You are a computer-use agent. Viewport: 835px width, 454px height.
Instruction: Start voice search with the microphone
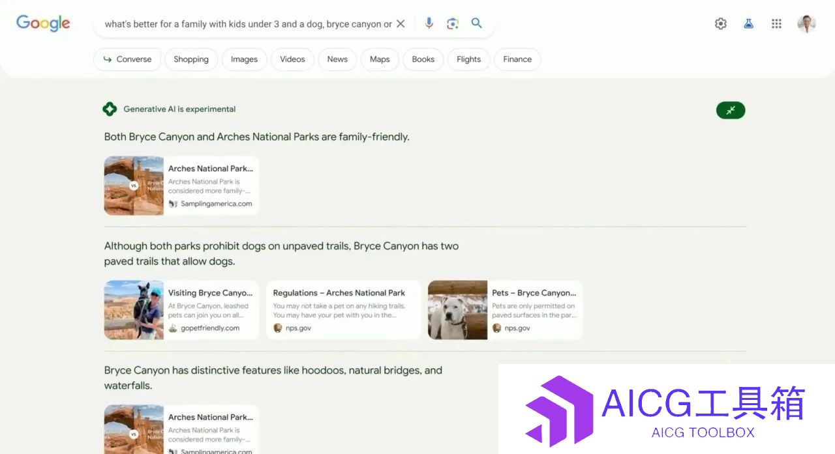tap(429, 23)
